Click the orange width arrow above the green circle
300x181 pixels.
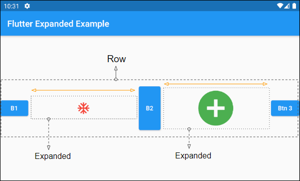(x=216, y=84)
